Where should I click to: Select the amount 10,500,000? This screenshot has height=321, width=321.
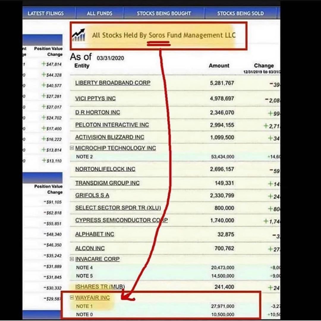point(223,314)
